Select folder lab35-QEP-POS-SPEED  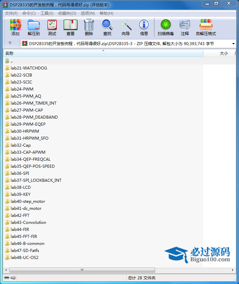[30, 166]
